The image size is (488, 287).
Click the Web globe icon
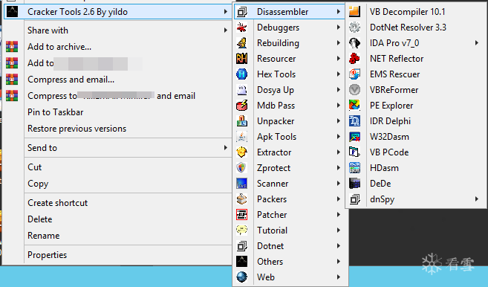242,277
